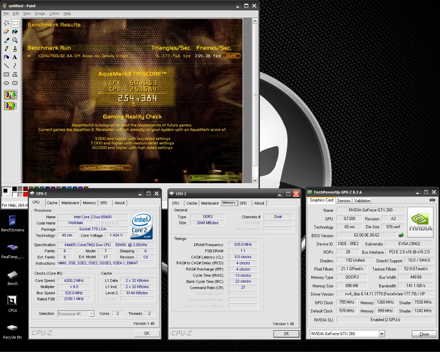Screen dimensions: 440x352
Task: Pick the black color swatch in Paint palette
Action: click(15, 189)
